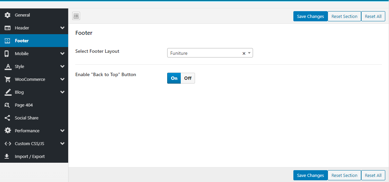Viewport: 389px width, 182px height.
Task: Expand the Blog submenu chevron
Action: pyautogui.click(x=62, y=92)
